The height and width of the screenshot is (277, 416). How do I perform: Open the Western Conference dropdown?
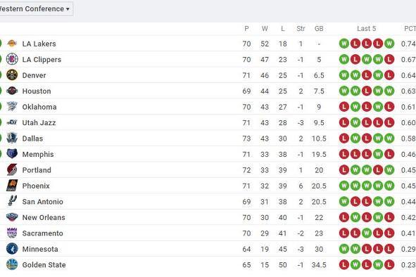click(34, 8)
